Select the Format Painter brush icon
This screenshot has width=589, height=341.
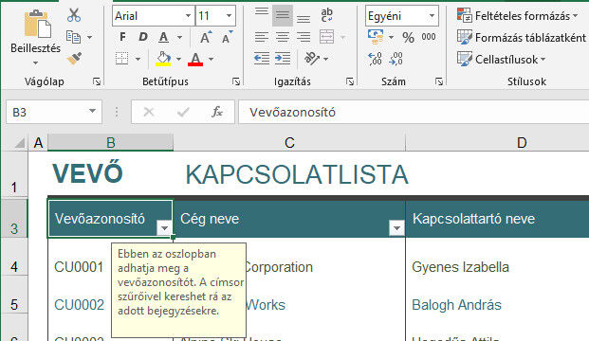(x=74, y=59)
